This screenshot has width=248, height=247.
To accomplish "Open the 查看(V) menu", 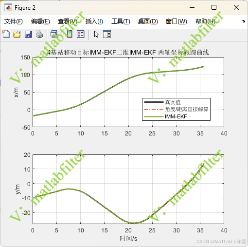I will (67, 21).
